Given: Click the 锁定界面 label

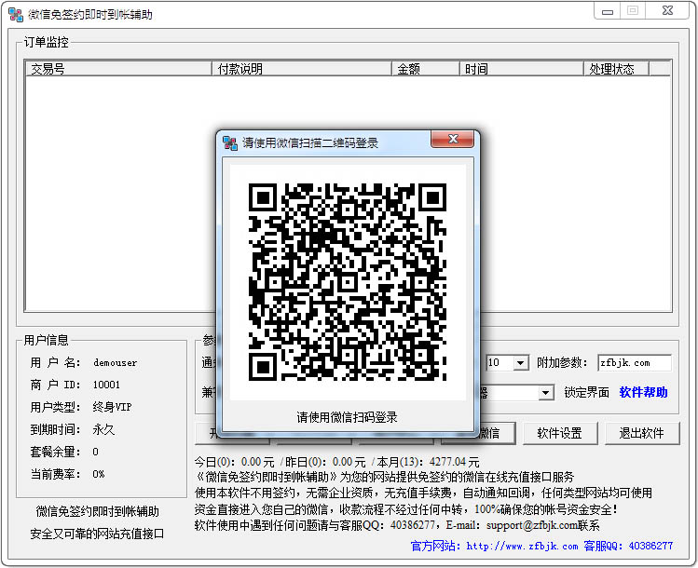Looking at the screenshot, I should tap(586, 392).
